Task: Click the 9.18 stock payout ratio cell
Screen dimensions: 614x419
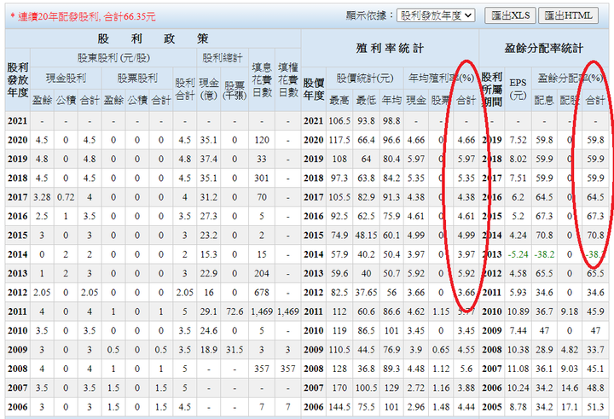Action: [x=570, y=311]
